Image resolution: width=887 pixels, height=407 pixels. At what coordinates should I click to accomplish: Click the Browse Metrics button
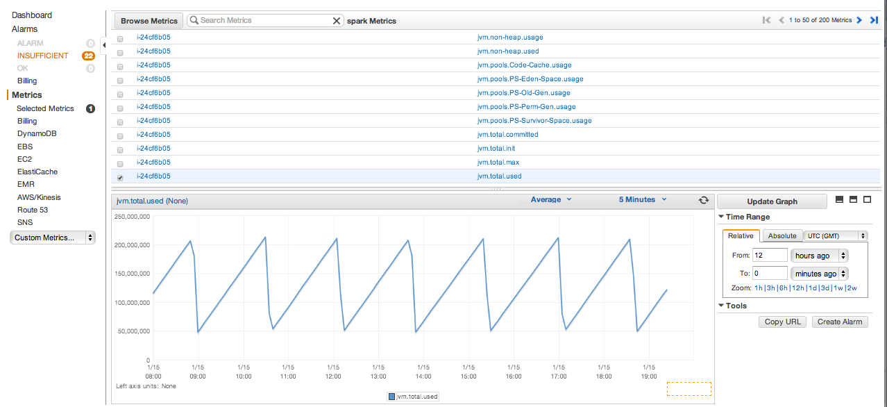[x=149, y=21]
